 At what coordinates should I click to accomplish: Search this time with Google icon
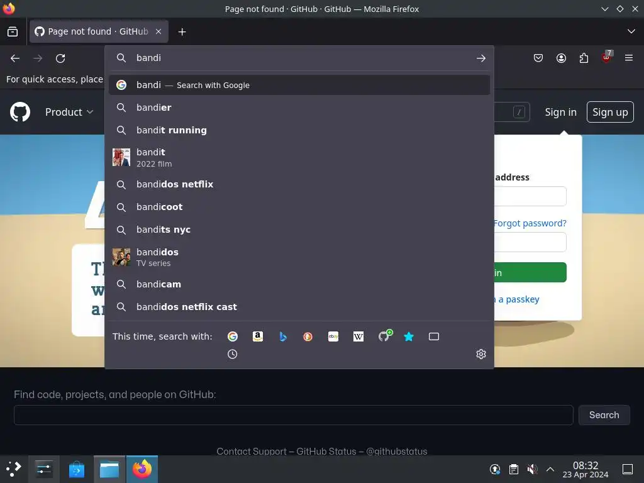tap(233, 336)
